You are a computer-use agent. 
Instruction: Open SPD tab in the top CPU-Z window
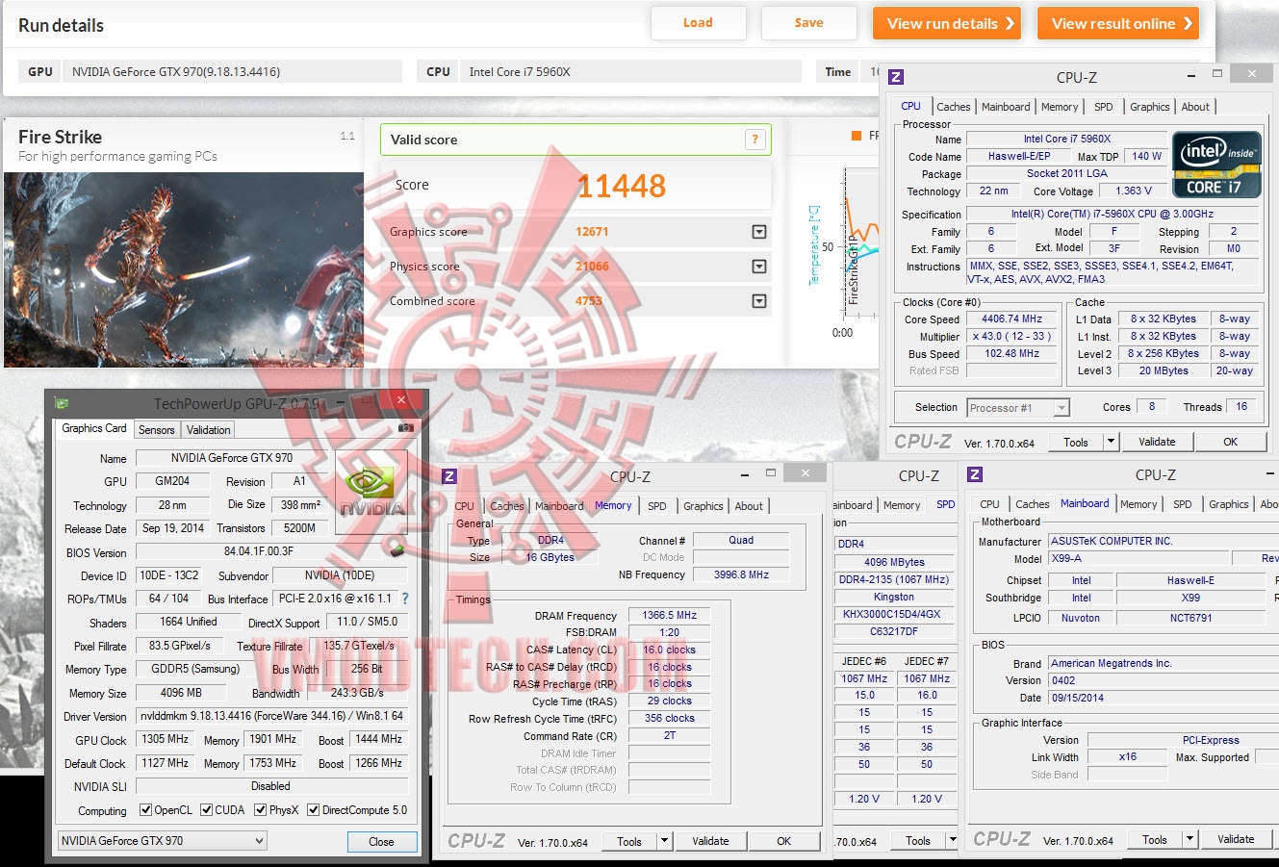(1104, 107)
